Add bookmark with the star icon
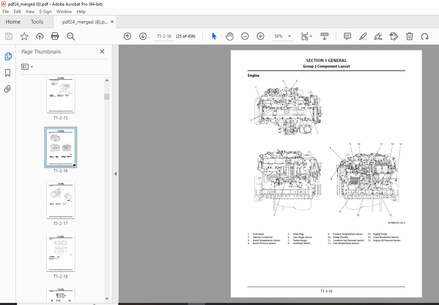The image size is (439, 305). pyautogui.click(x=24, y=36)
